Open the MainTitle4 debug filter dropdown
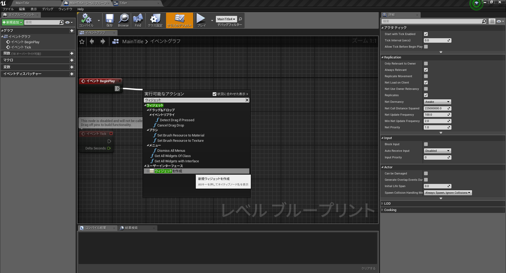This screenshot has width=506, height=273. click(226, 19)
